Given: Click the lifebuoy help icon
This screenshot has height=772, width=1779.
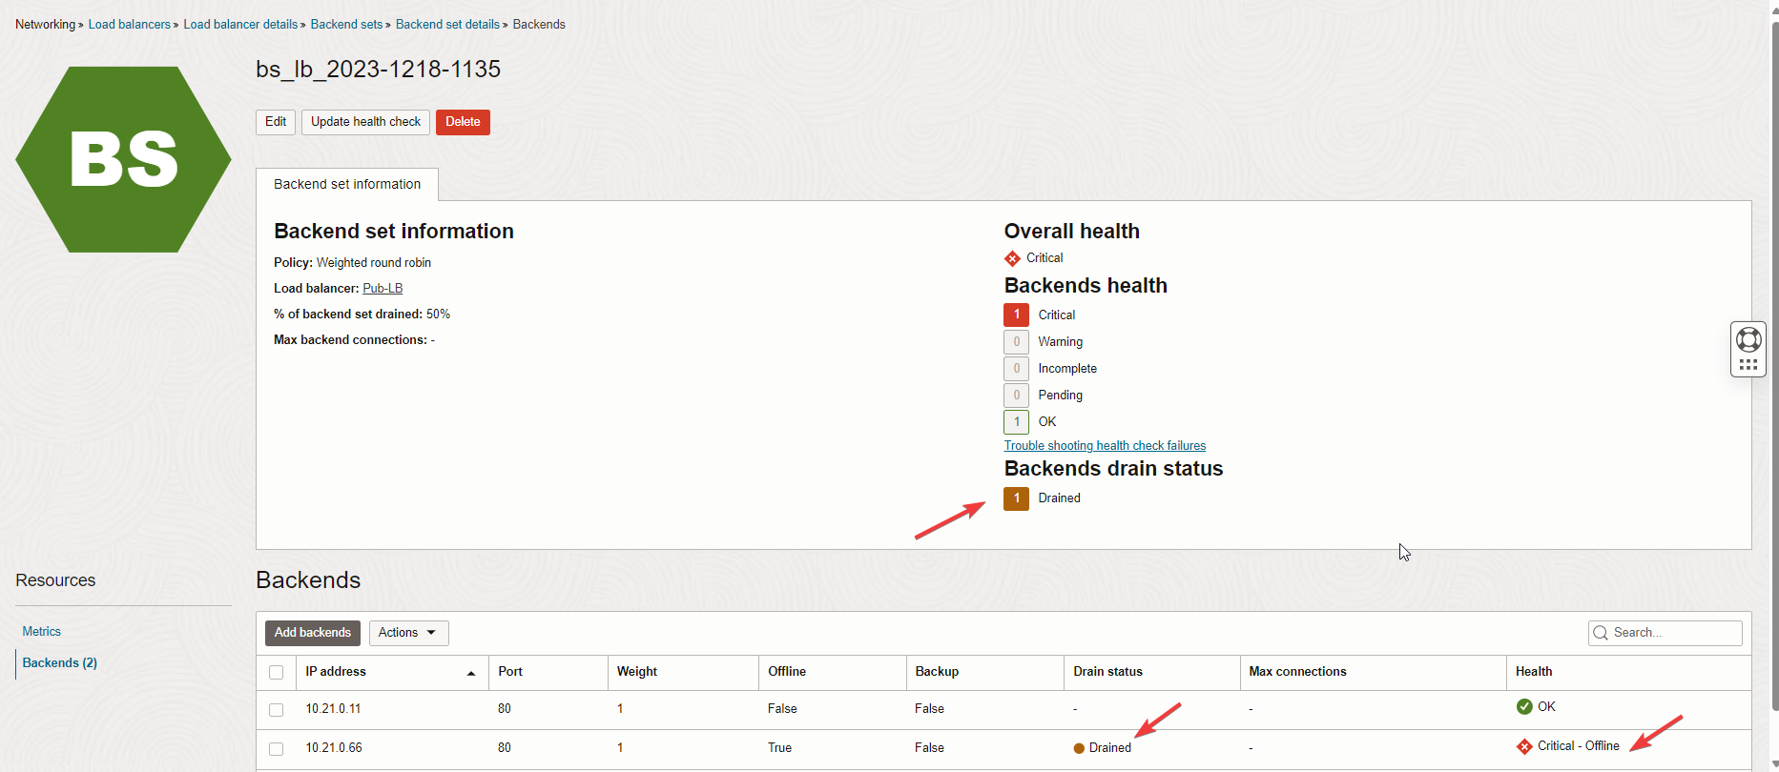Looking at the screenshot, I should [1748, 339].
